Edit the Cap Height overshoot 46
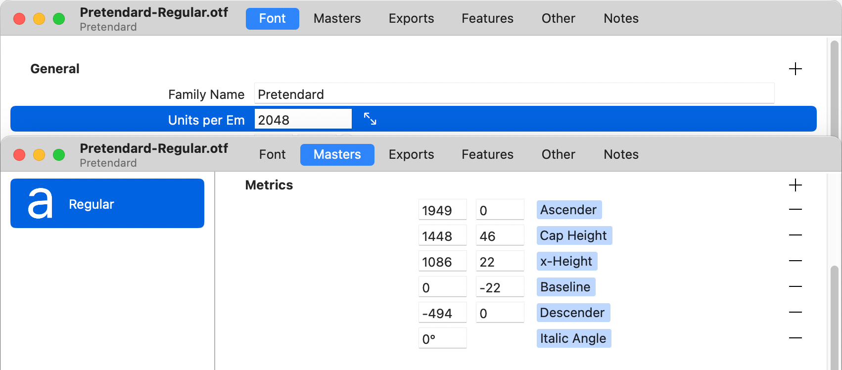This screenshot has width=842, height=370. point(500,235)
